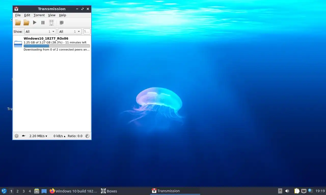
Task: Click the torrent search field
Action: [87, 31]
